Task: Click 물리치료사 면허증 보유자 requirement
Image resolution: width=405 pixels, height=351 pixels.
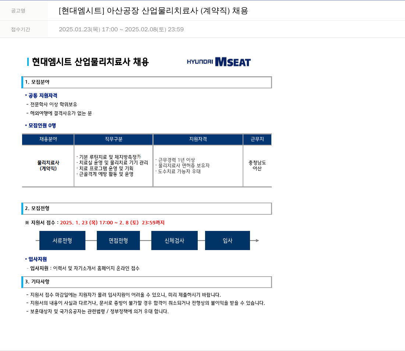Action: click(x=183, y=166)
